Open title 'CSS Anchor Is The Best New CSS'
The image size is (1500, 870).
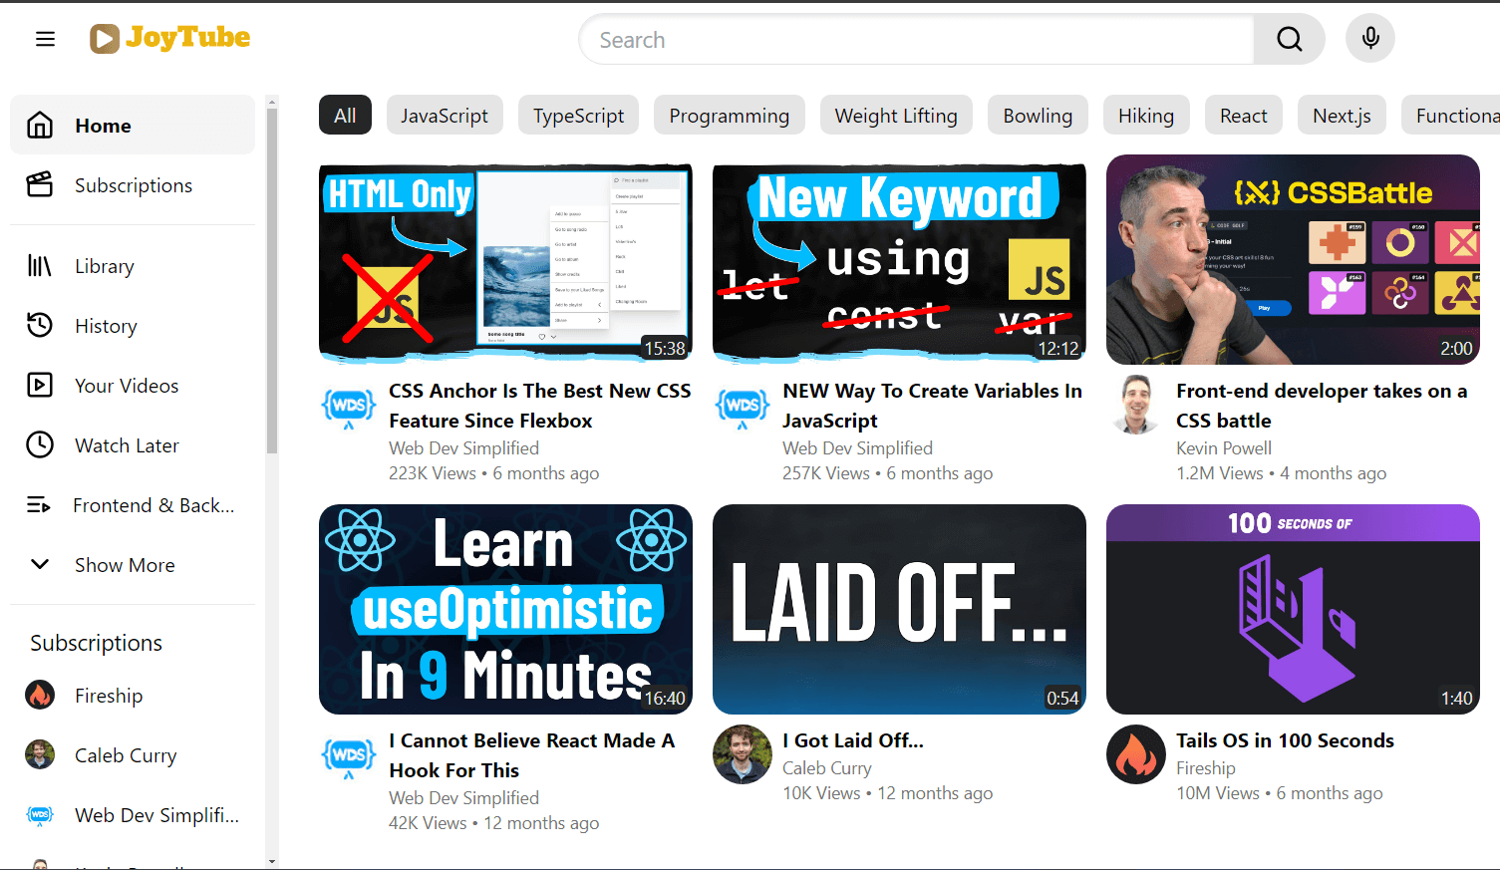coord(539,406)
